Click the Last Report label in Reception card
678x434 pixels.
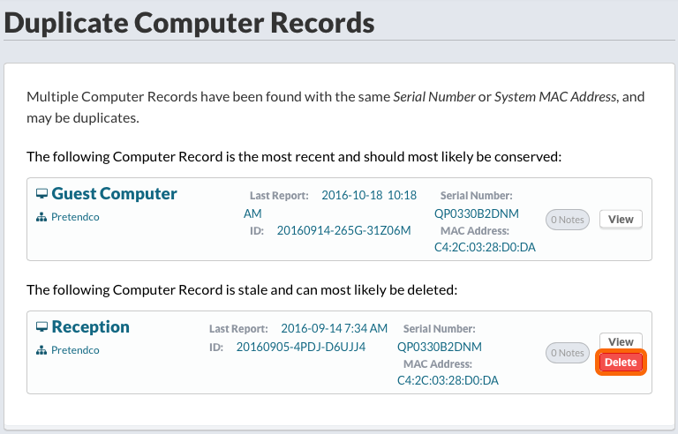point(238,328)
